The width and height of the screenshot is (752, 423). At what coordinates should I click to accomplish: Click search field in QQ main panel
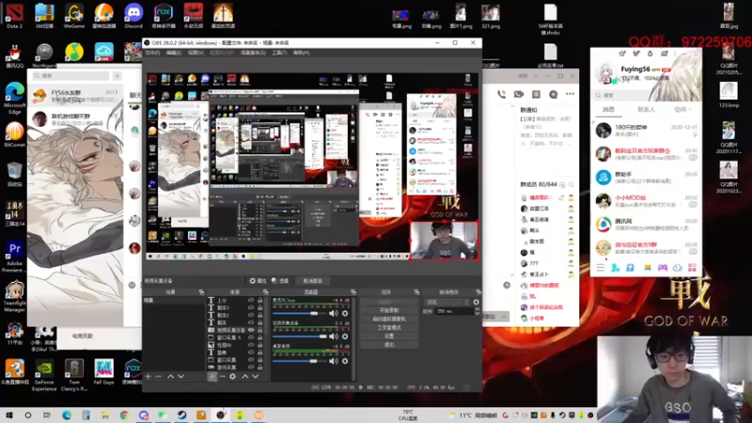click(x=647, y=96)
